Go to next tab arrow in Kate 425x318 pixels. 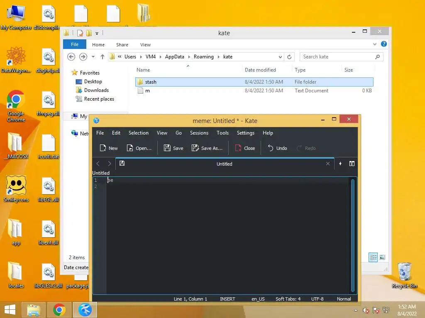(x=110, y=164)
